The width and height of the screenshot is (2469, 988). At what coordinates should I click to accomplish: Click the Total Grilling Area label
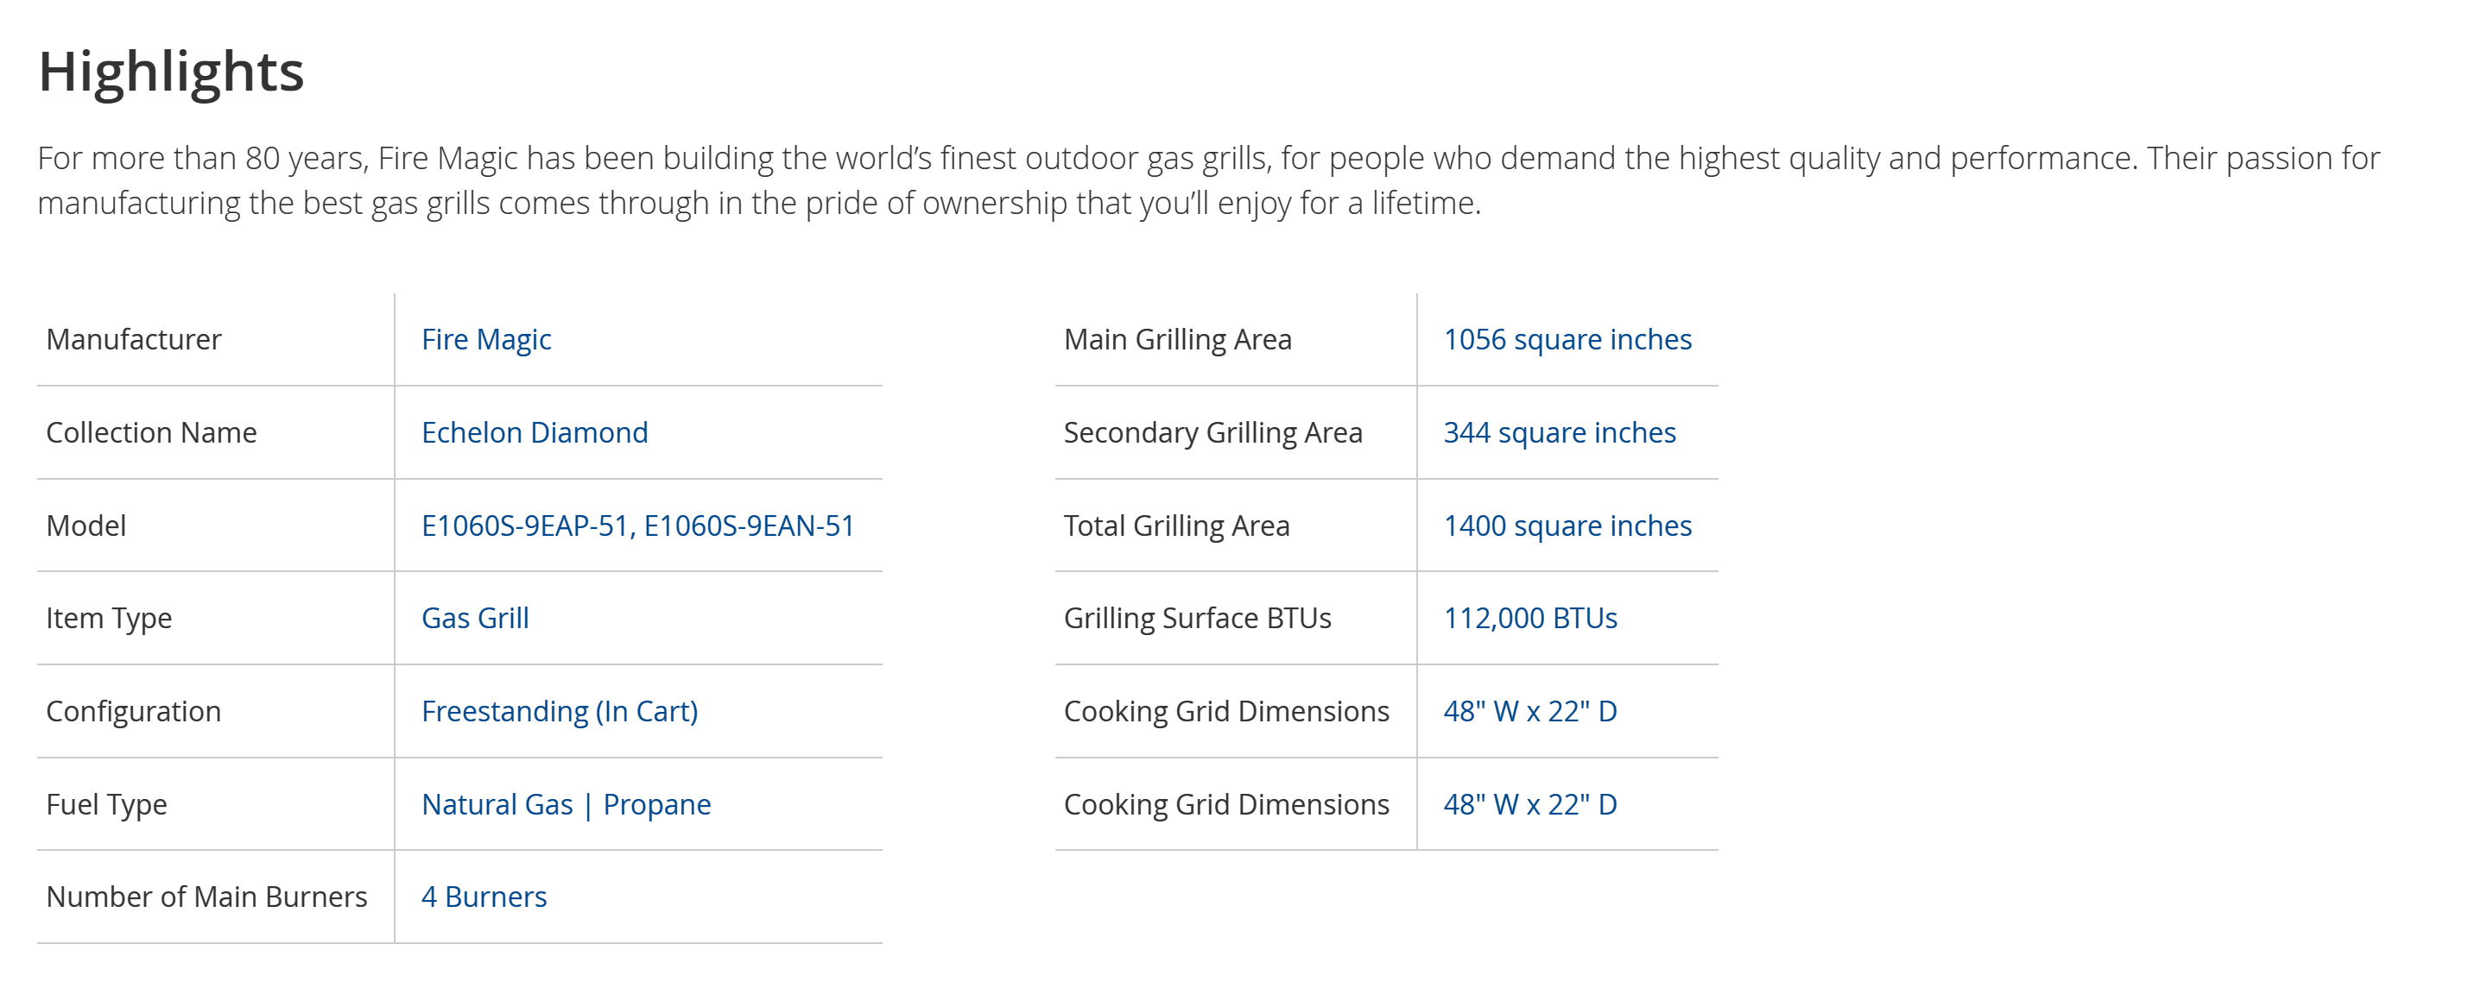(1176, 525)
